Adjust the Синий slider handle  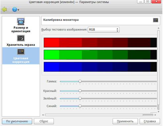(x=80, y=106)
